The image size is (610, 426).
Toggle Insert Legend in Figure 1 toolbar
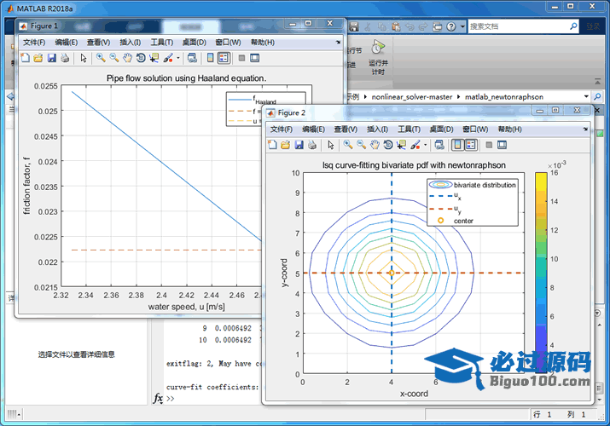224,58
